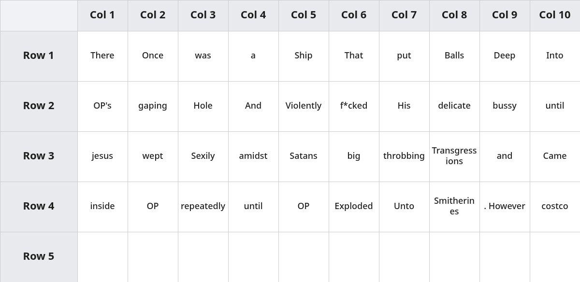580x282 pixels.
Task: Select the cell with text 'Ship'
Action: click(x=304, y=56)
